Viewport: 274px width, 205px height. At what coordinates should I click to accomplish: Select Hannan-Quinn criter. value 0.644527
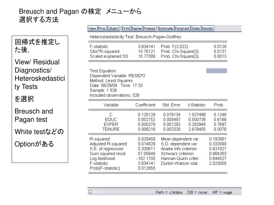(218, 159)
